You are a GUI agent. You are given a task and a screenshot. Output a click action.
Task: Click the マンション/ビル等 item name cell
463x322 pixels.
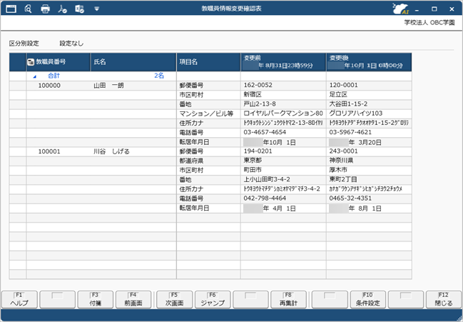(208, 114)
